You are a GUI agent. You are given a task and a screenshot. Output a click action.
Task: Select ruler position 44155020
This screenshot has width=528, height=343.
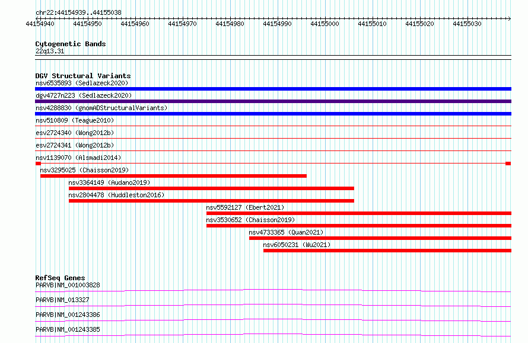point(420,24)
